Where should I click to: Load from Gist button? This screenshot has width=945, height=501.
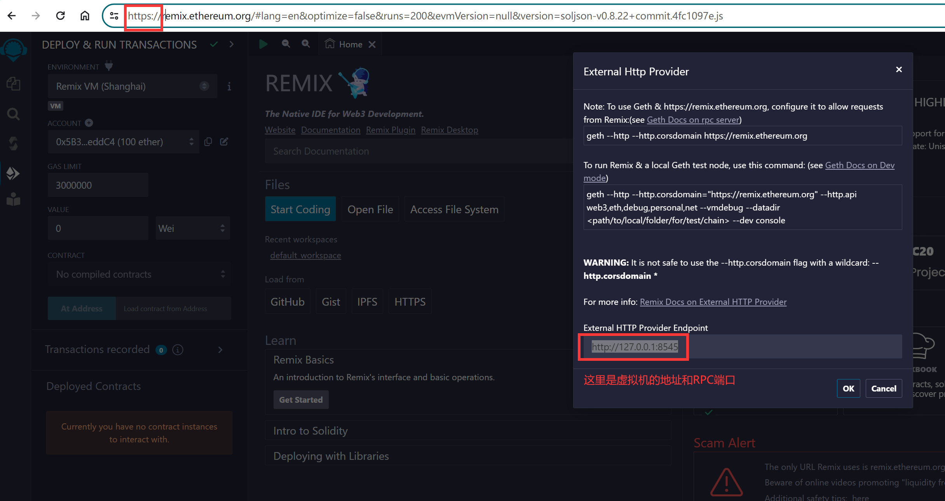[x=331, y=302]
